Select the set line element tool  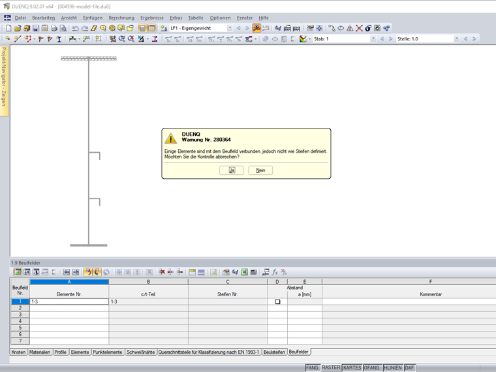(18, 39)
